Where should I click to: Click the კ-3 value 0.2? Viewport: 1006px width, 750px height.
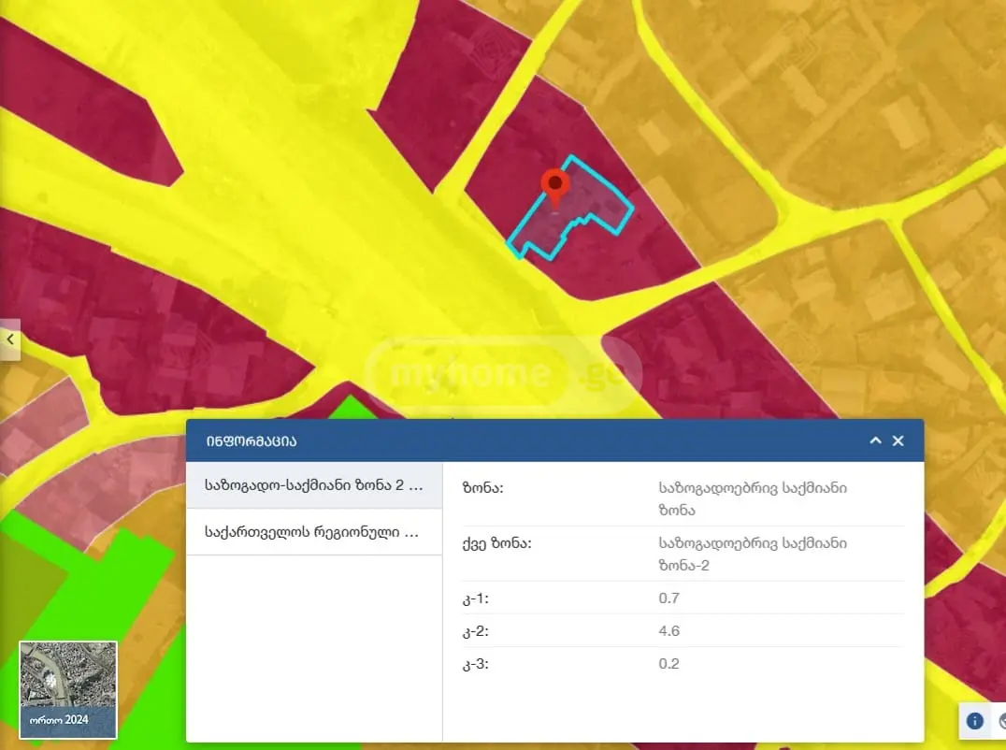coord(668,663)
